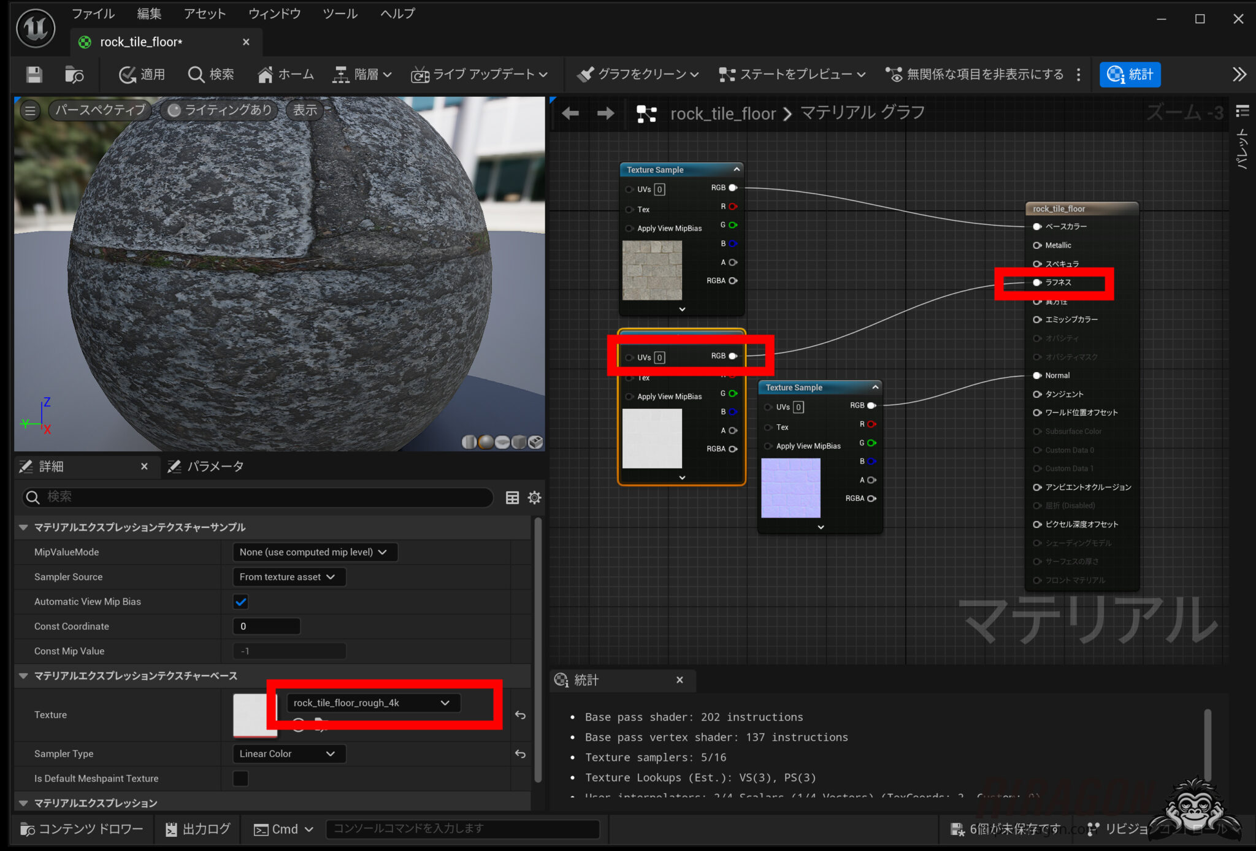Open the Linear Color sampler type dropdown
Viewport: 1256px width, 851px height.
(288, 754)
